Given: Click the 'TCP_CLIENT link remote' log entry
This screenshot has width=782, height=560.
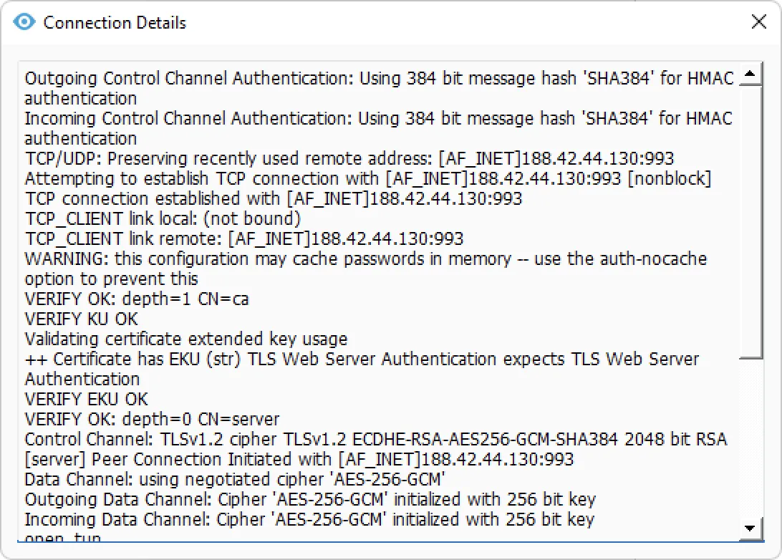Looking at the screenshot, I should (215, 238).
